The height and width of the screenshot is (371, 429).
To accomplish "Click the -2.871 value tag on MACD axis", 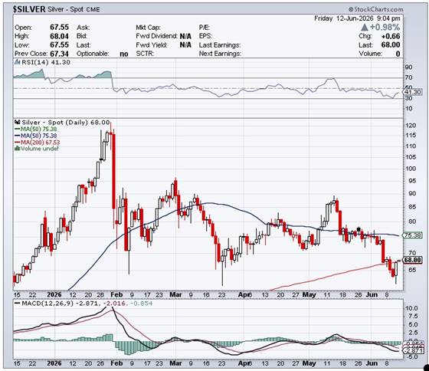I will (x=413, y=351).
